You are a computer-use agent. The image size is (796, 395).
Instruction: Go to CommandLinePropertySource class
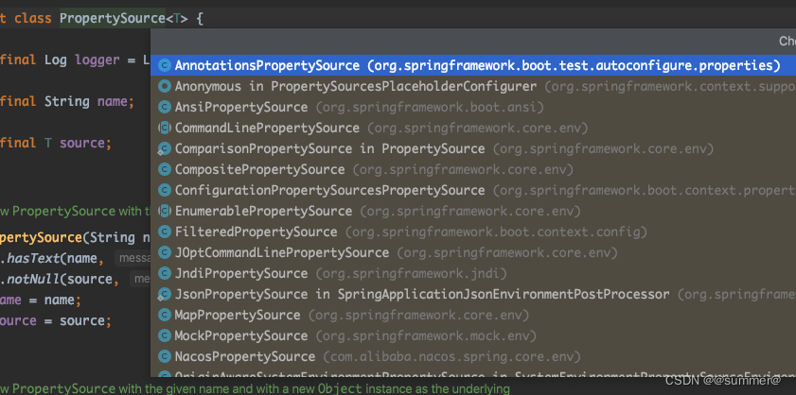click(x=473, y=128)
